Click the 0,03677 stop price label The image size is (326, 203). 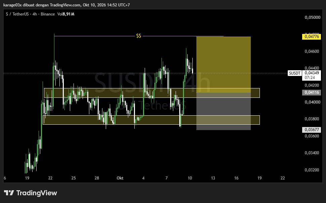[x=312, y=130]
